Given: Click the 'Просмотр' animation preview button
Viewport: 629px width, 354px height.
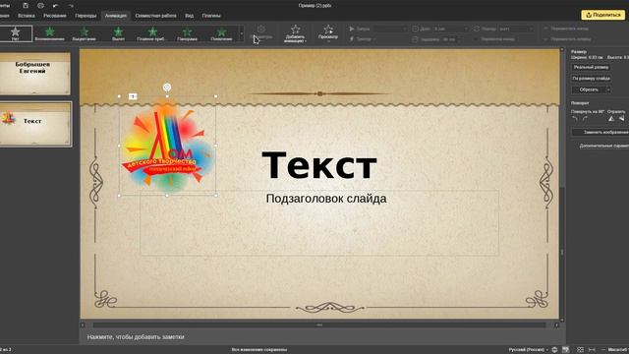Looking at the screenshot, I should tap(328, 33).
